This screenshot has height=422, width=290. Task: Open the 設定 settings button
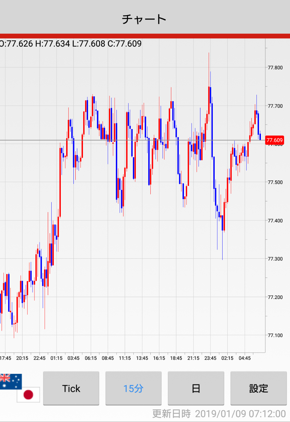pyautogui.click(x=258, y=388)
